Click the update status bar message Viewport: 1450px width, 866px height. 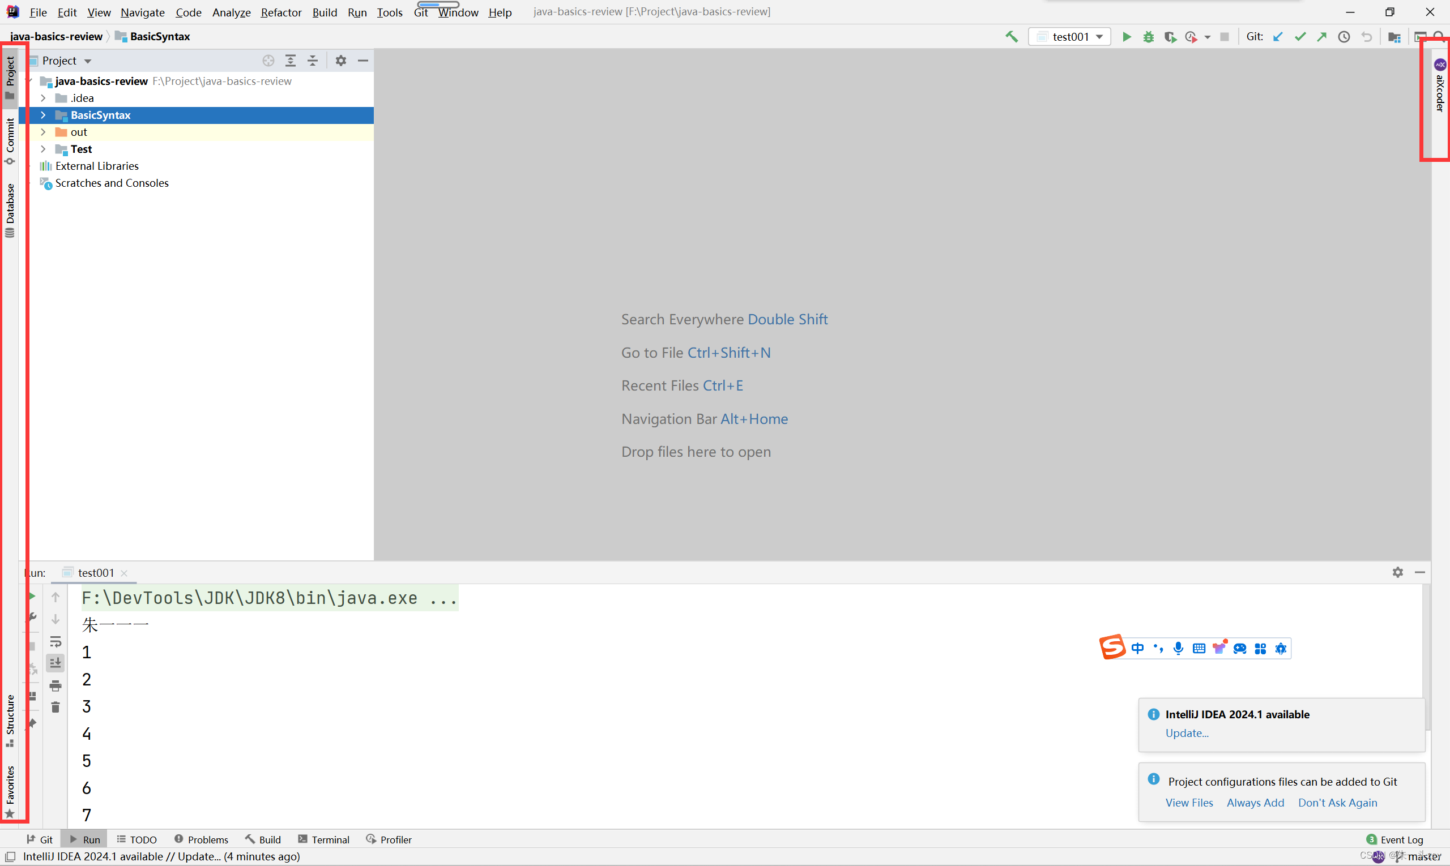[x=161, y=857]
